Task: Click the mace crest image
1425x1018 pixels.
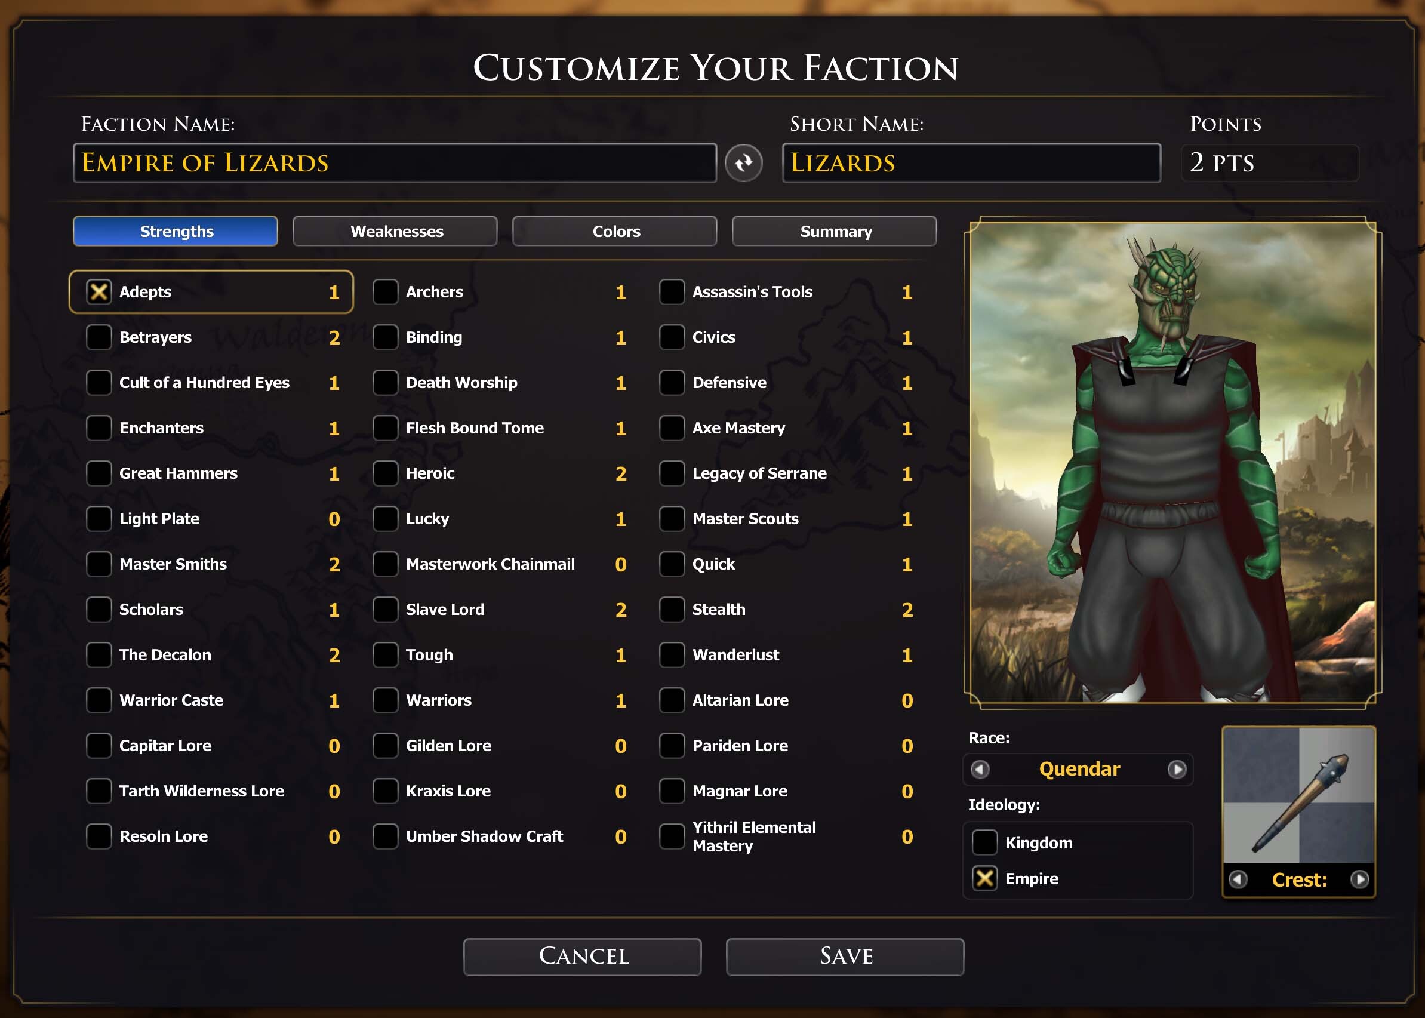Action: [x=1299, y=795]
